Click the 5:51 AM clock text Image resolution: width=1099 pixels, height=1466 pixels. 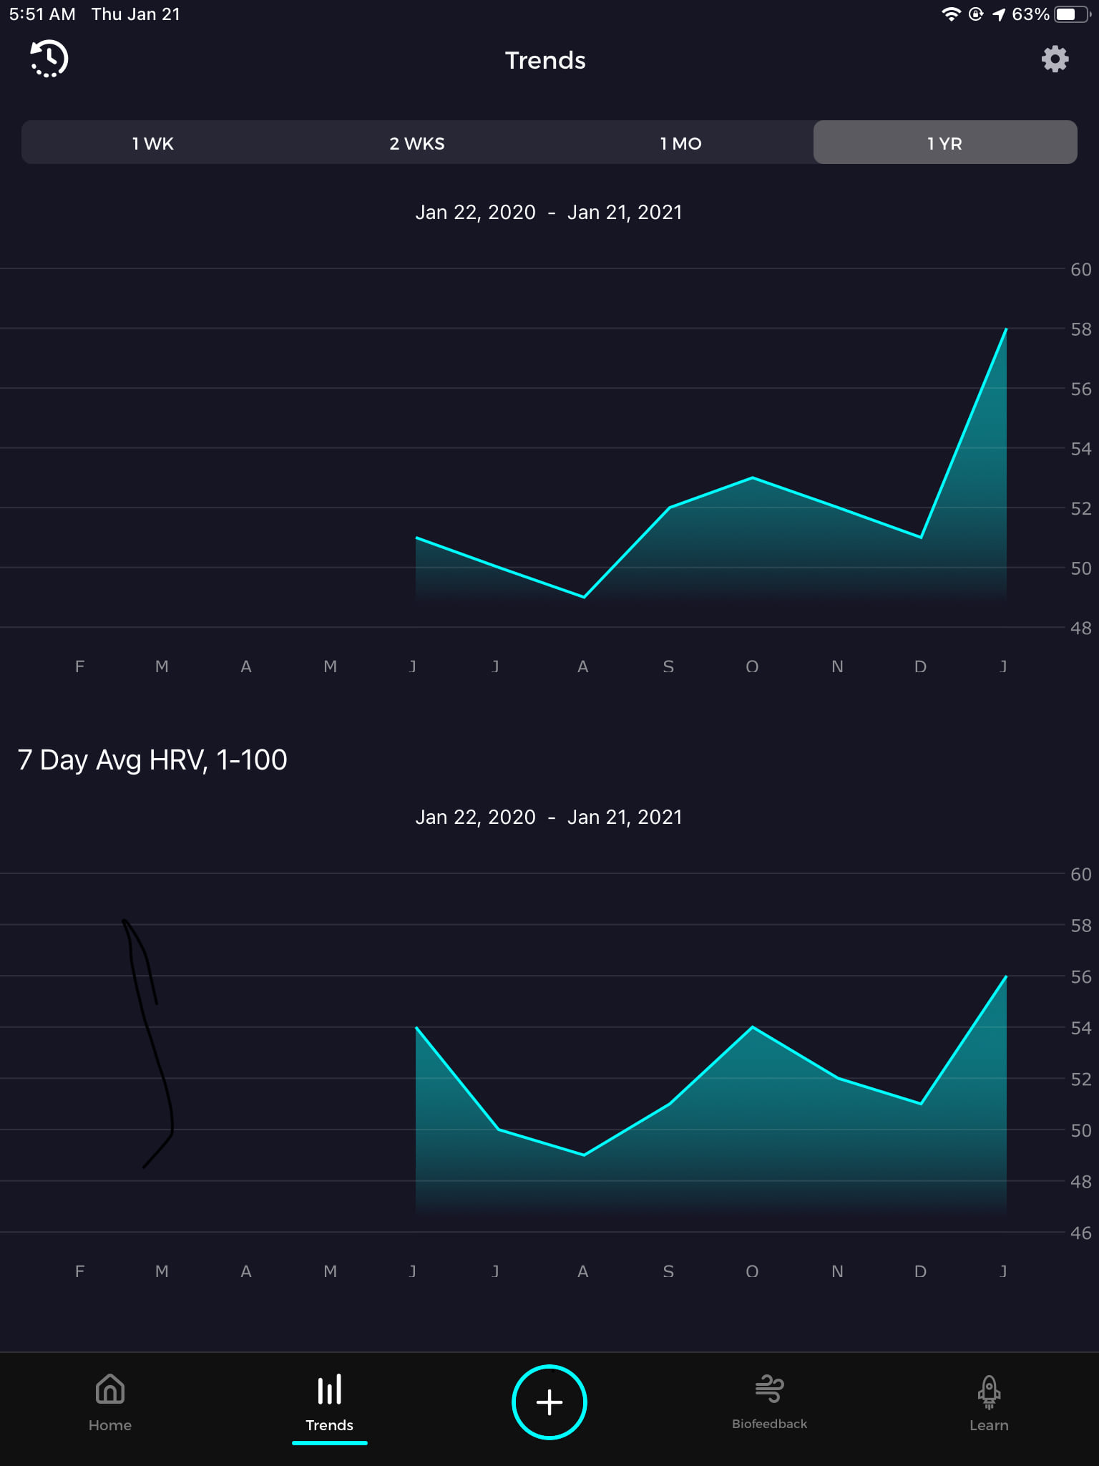(42, 14)
